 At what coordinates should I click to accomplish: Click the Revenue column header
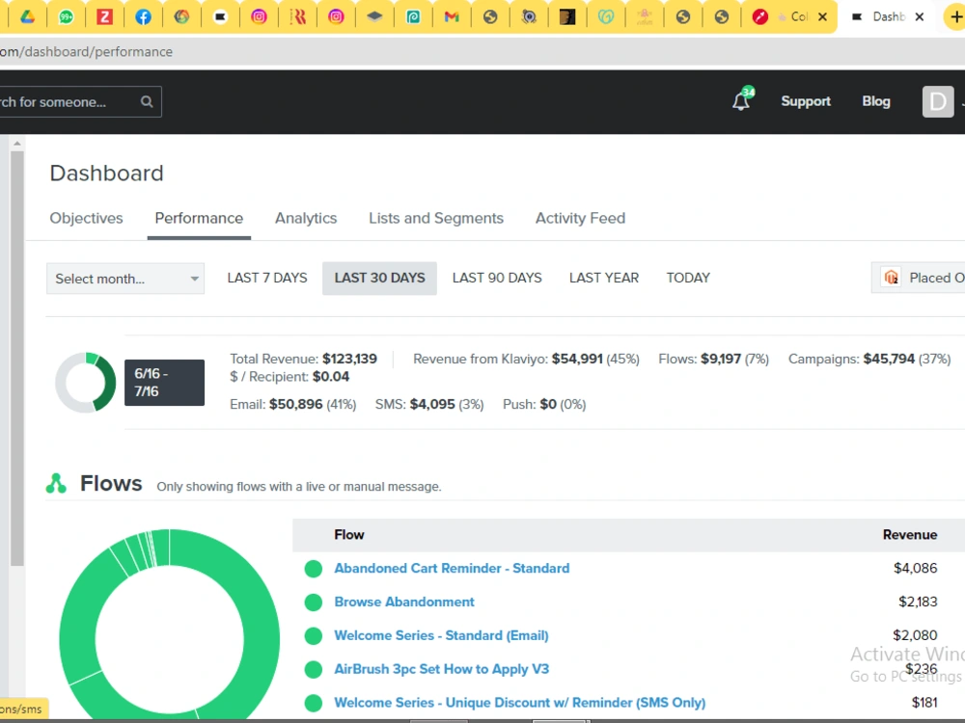click(910, 535)
